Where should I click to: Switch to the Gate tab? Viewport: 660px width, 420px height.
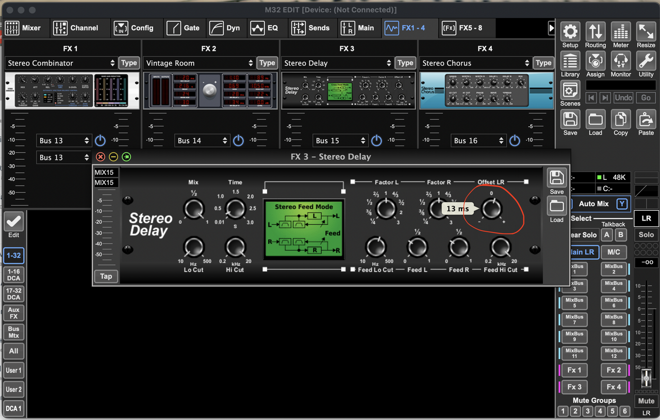pos(184,28)
